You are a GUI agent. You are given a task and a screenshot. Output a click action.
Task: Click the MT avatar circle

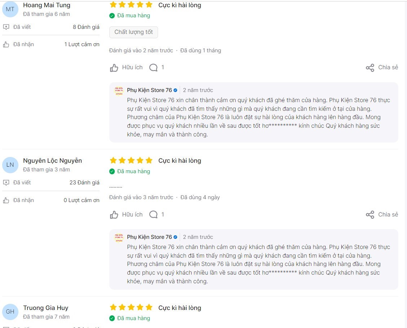[10, 9]
